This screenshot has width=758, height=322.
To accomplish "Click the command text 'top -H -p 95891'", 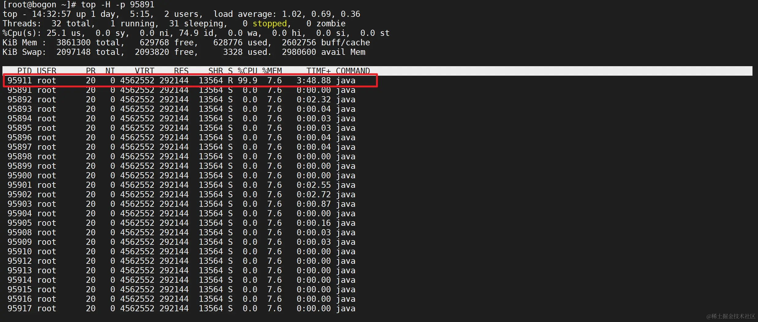I will pyautogui.click(x=118, y=5).
